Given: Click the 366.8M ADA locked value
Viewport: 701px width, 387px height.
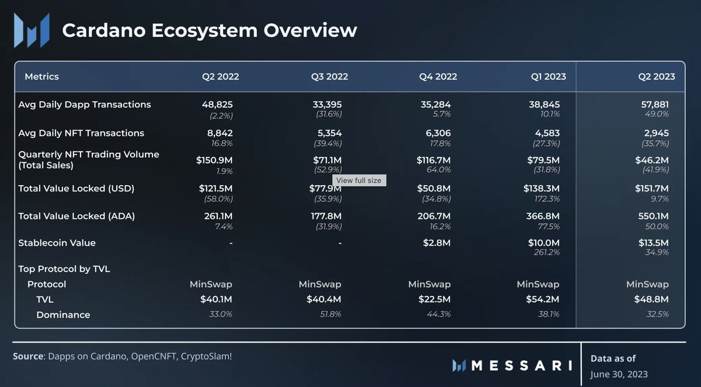Looking at the screenshot, I should point(544,216).
